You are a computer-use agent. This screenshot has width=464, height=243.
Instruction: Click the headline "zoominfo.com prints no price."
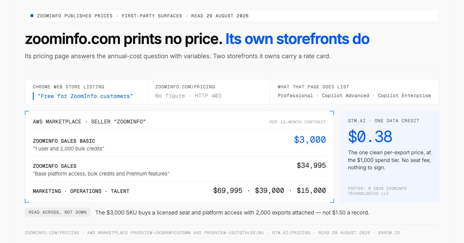(123, 39)
